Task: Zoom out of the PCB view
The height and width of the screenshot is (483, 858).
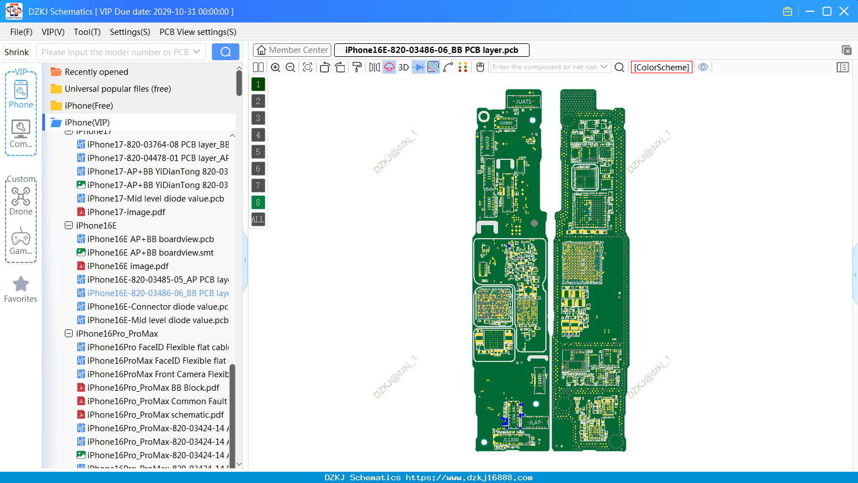Action: point(291,67)
